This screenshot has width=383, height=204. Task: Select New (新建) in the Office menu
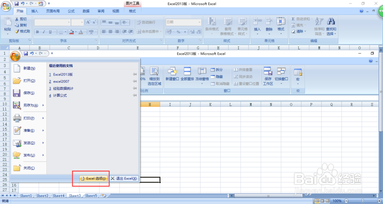tap(29, 69)
